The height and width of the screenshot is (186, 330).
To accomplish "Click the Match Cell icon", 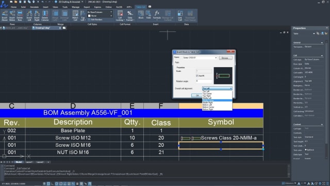I will click(75, 16).
